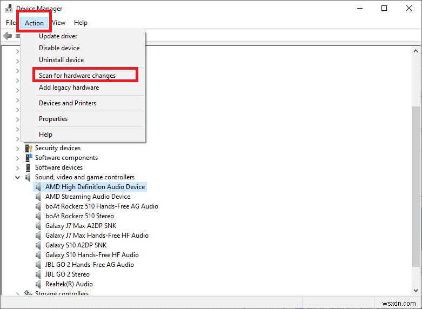Click speaker icon of Galaxy J7 Max Hands-Free
This screenshot has height=309, width=422.
[38, 236]
